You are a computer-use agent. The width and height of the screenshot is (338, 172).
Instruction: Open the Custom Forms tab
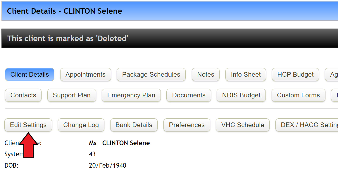[298, 95]
